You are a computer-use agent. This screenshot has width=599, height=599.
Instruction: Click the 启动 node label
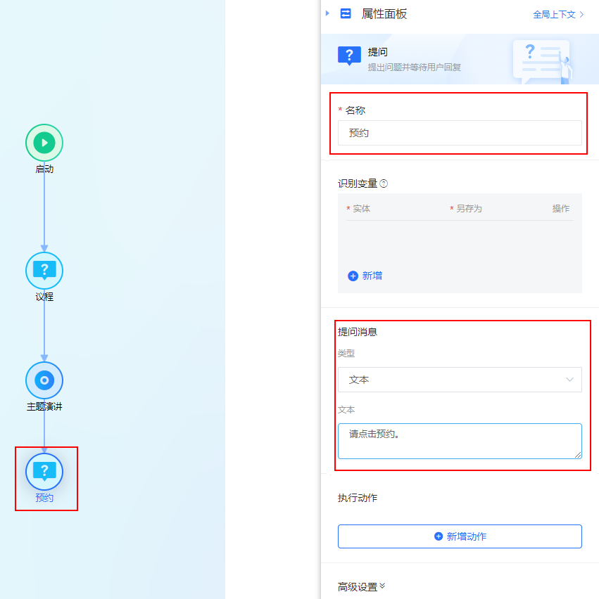(44, 169)
